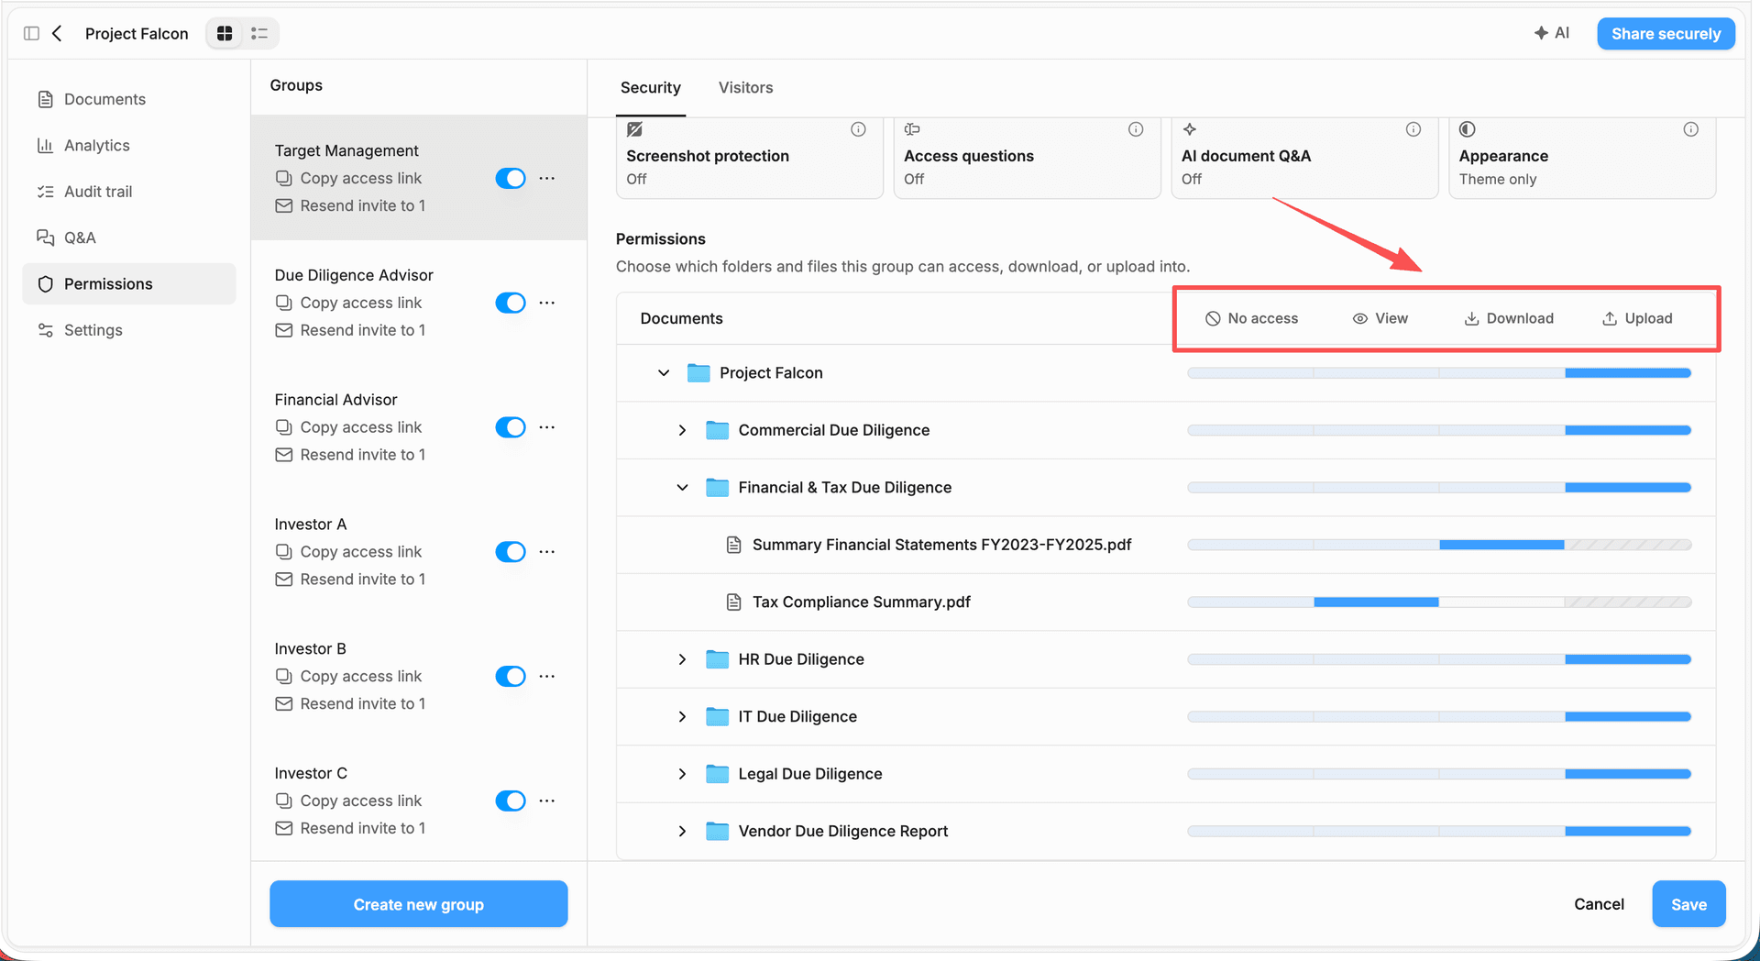Expand the Legal Due Diligence folder
The image size is (1760, 961).
tap(682, 774)
